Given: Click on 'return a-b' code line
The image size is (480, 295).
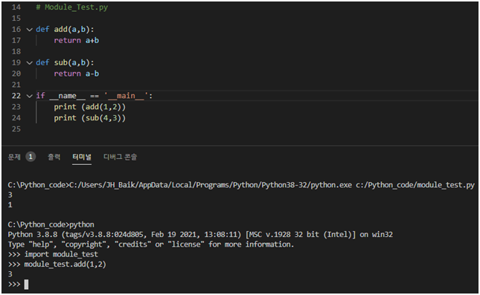Looking at the screenshot, I should point(77,74).
